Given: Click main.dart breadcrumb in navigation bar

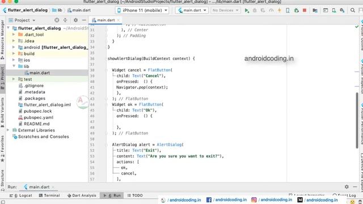Looking at the screenshot, I should point(79,10).
